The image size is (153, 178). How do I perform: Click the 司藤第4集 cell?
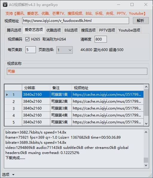(x=61, y=115)
